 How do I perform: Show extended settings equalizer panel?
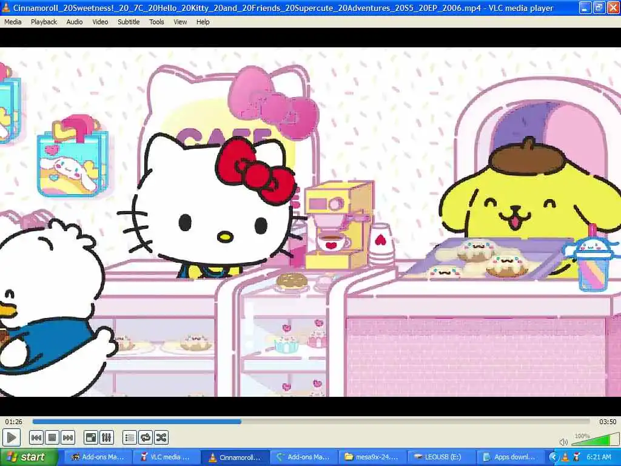(x=107, y=438)
